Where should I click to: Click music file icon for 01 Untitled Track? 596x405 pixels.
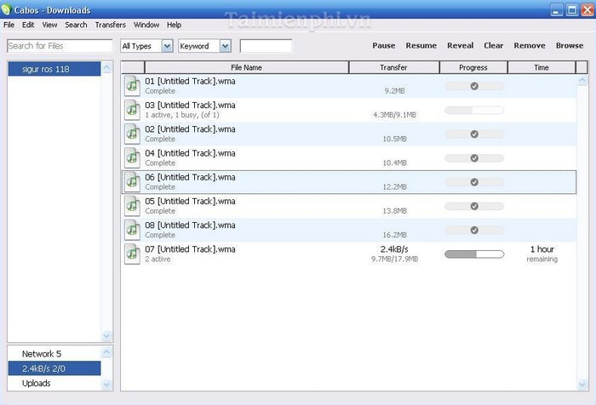point(132,85)
